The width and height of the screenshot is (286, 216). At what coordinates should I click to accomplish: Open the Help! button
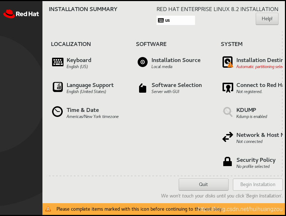[267, 19]
